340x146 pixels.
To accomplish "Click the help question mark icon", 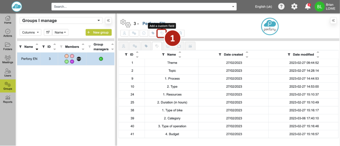I will tap(281, 7).
